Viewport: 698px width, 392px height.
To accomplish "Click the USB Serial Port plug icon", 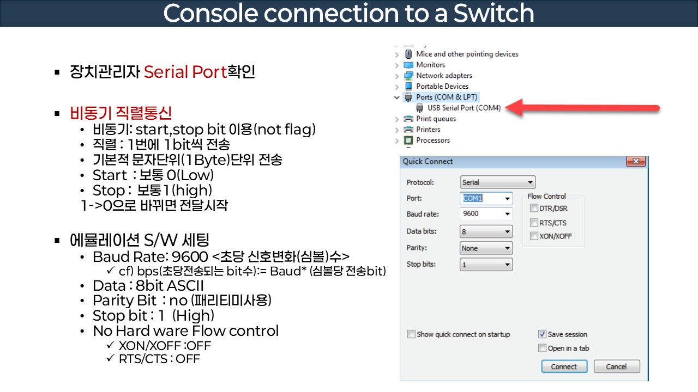I will point(420,108).
